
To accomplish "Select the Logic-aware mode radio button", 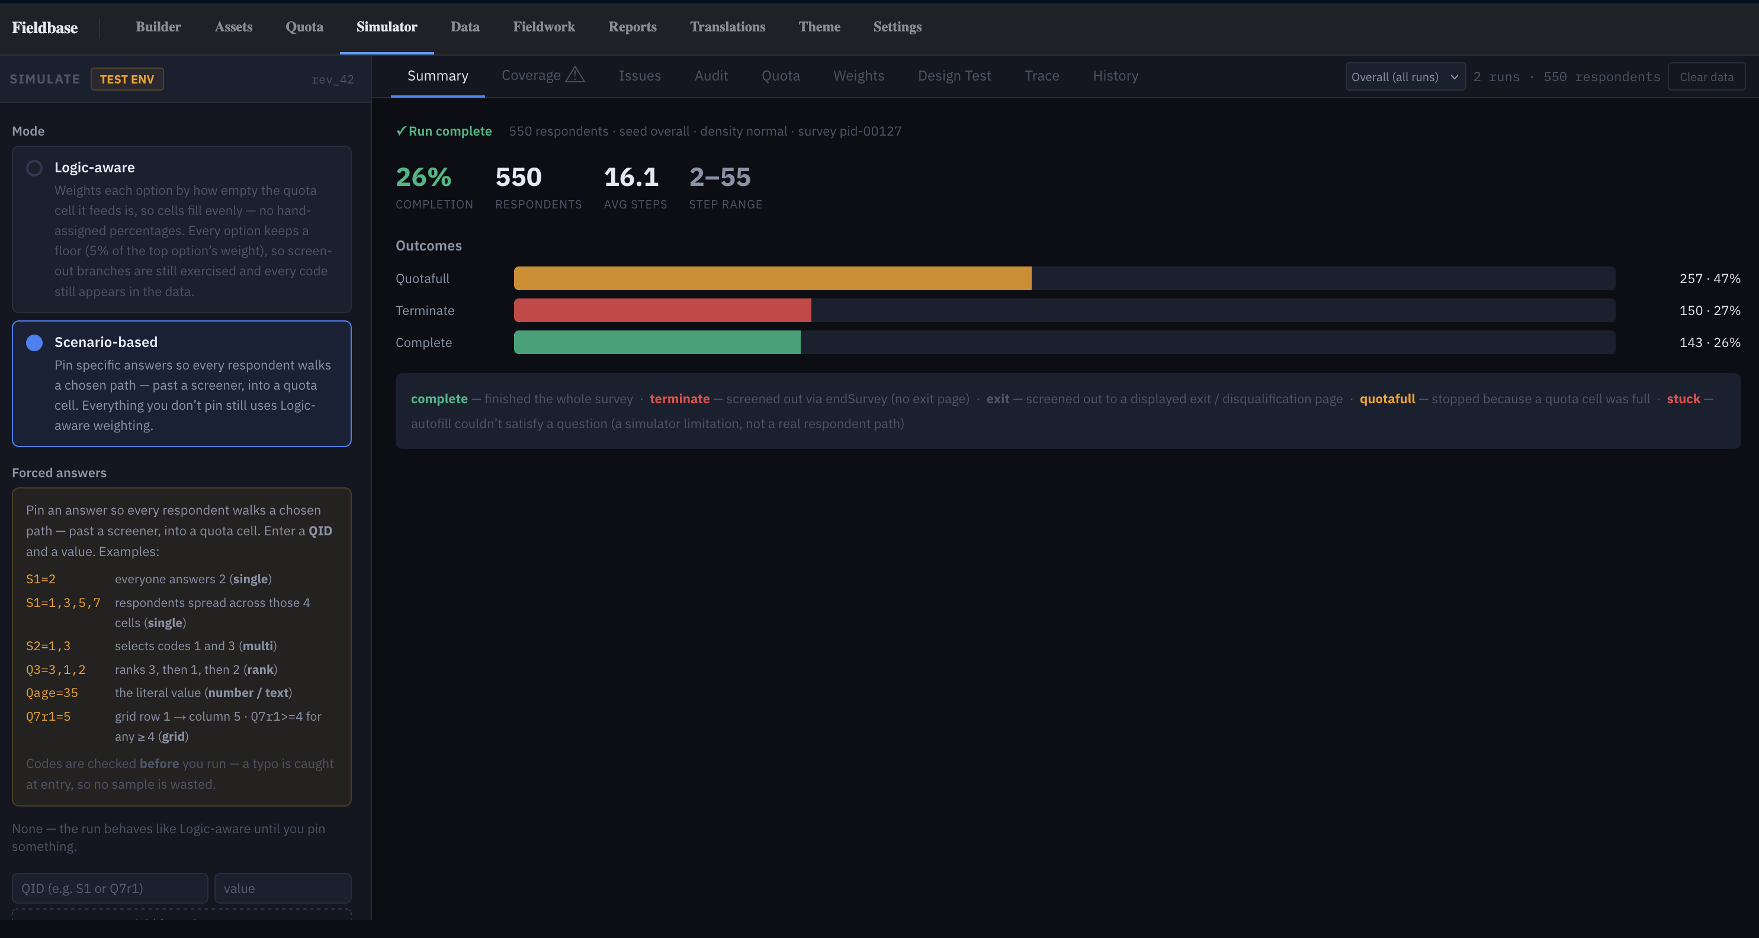I will coord(34,168).
